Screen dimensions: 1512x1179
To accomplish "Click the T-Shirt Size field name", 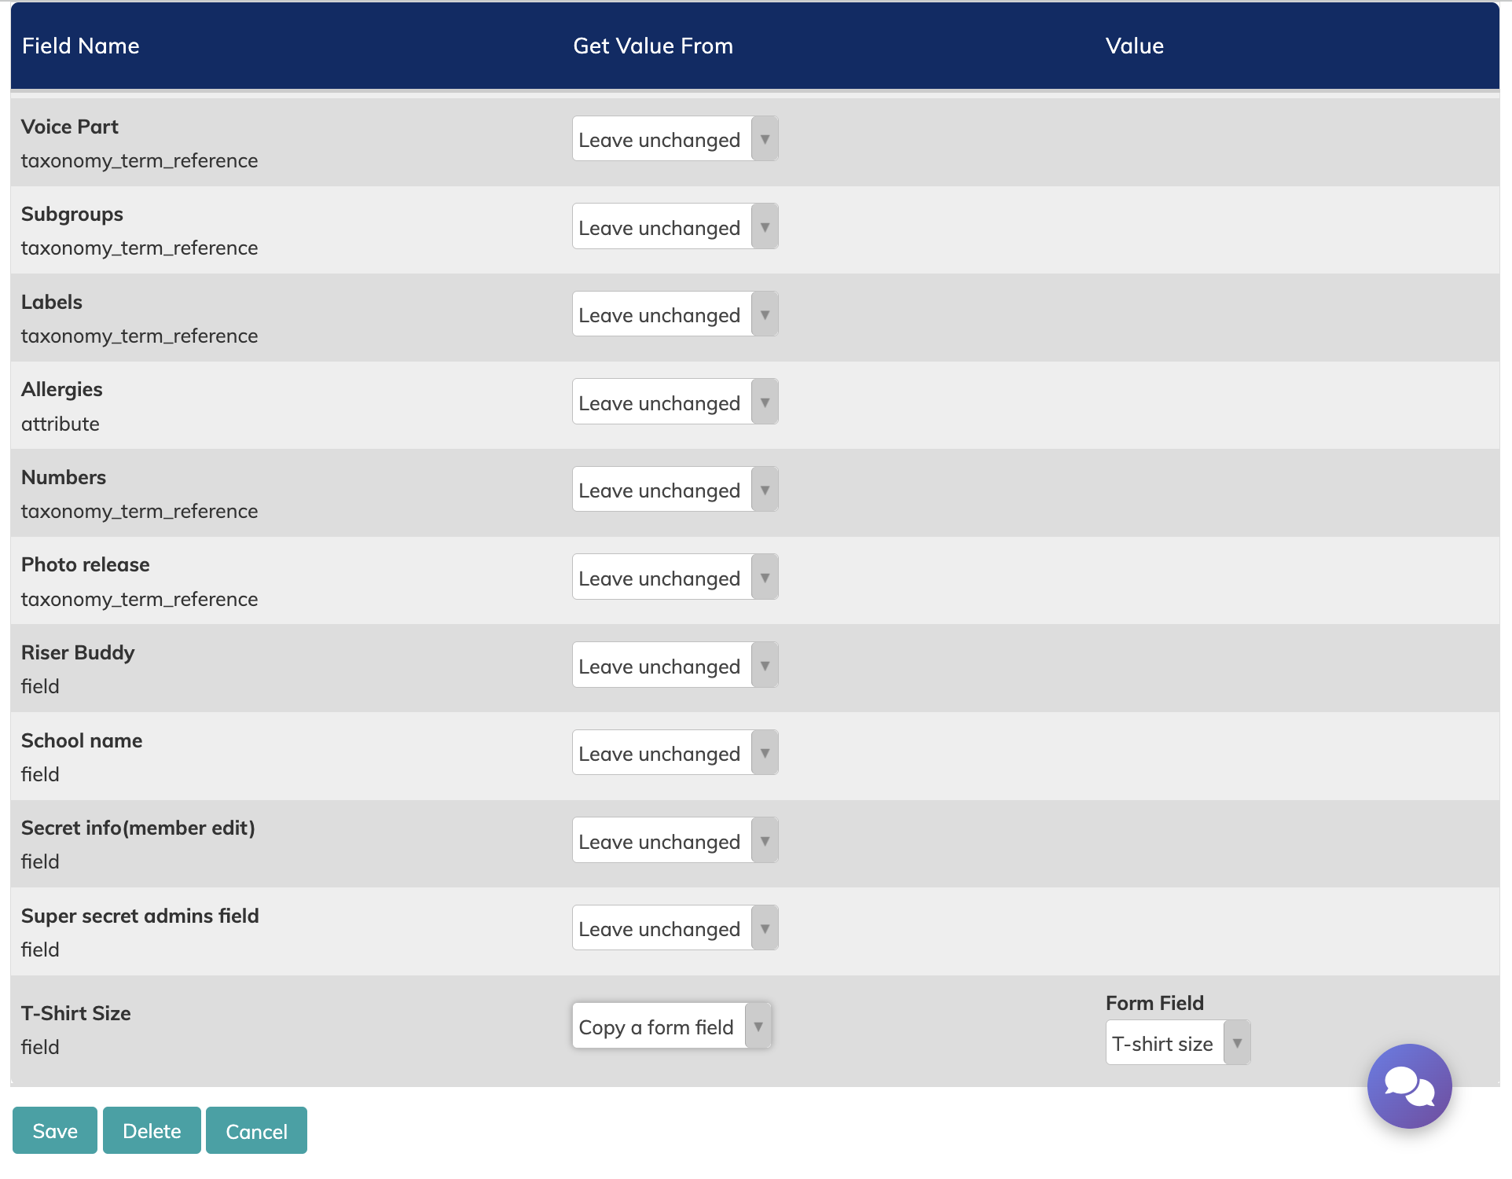I will click(75, 1012).
